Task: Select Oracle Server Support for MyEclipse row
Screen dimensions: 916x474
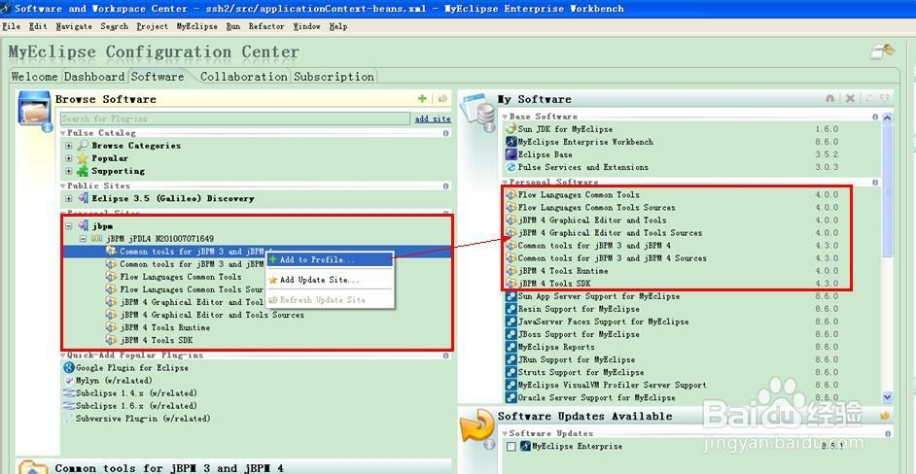Action: pyautogui.click(x=596, y=397)
